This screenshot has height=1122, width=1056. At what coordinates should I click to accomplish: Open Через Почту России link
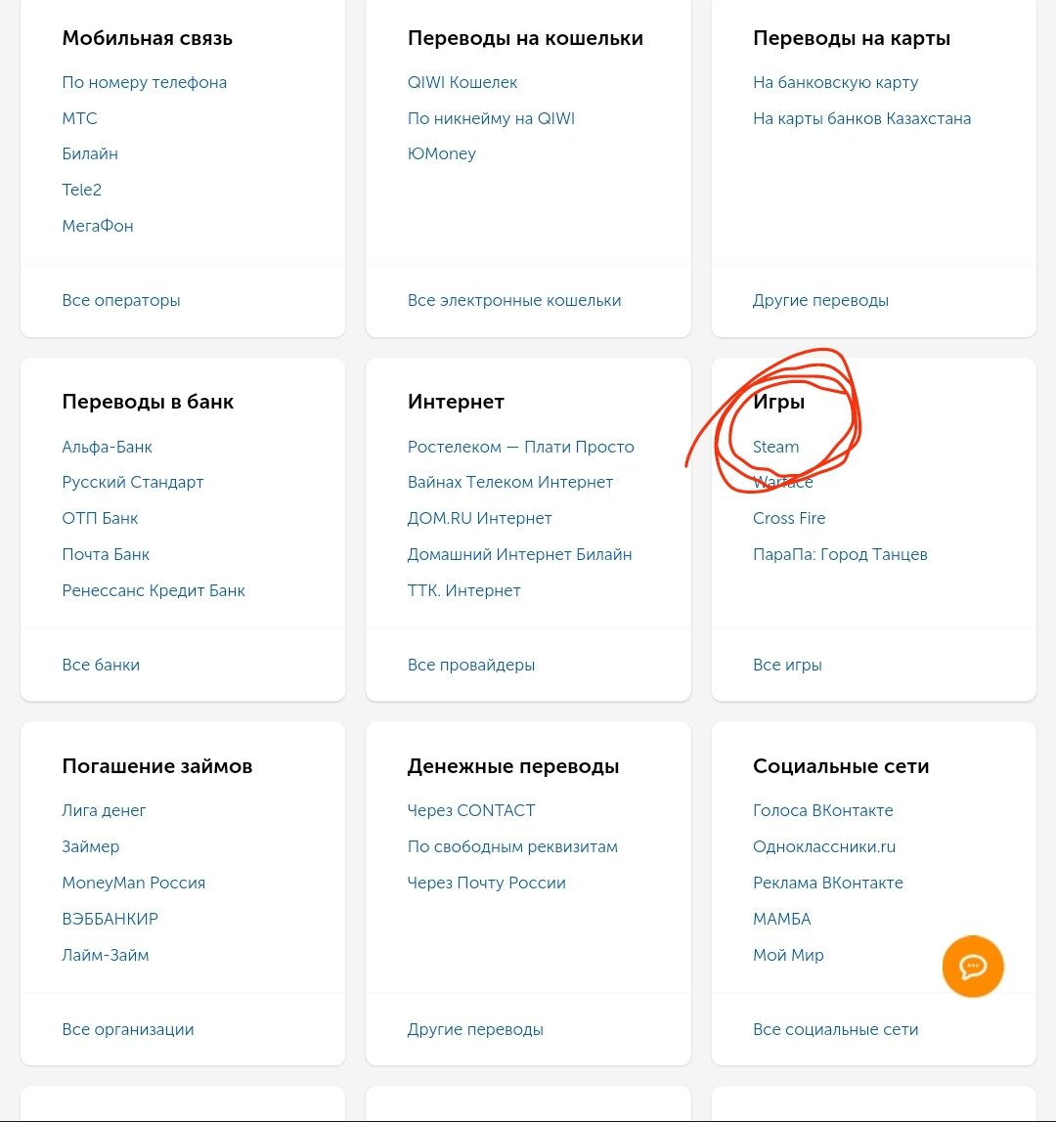(486, 883)
